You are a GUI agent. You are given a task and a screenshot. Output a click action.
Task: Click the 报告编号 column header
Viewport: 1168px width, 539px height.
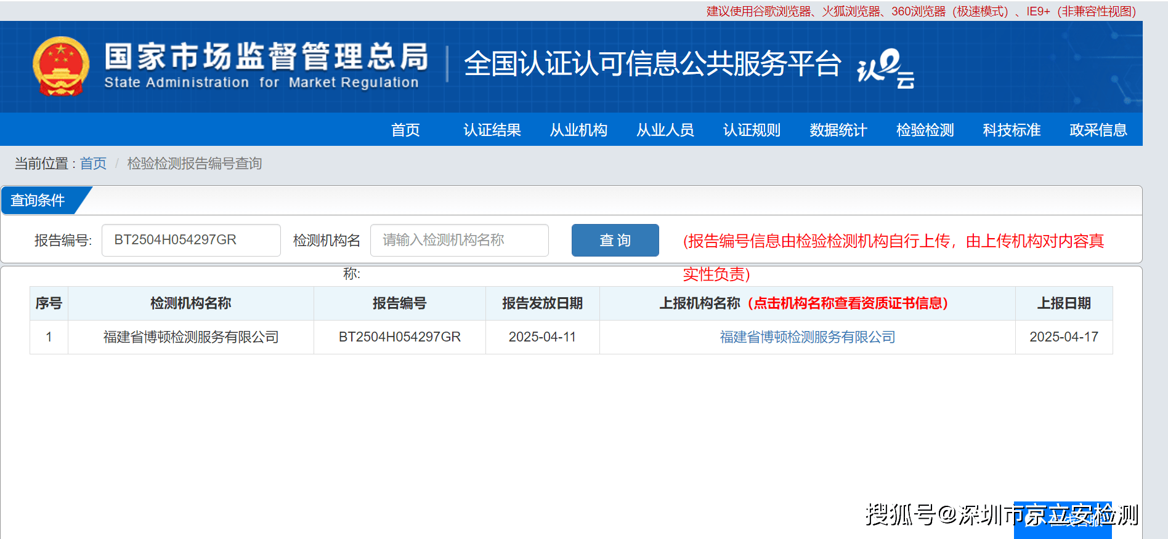[x=400, y=303]
